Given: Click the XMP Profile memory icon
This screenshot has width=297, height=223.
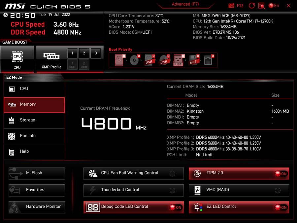Looking at the screenshot, I should tap(51, 56).
